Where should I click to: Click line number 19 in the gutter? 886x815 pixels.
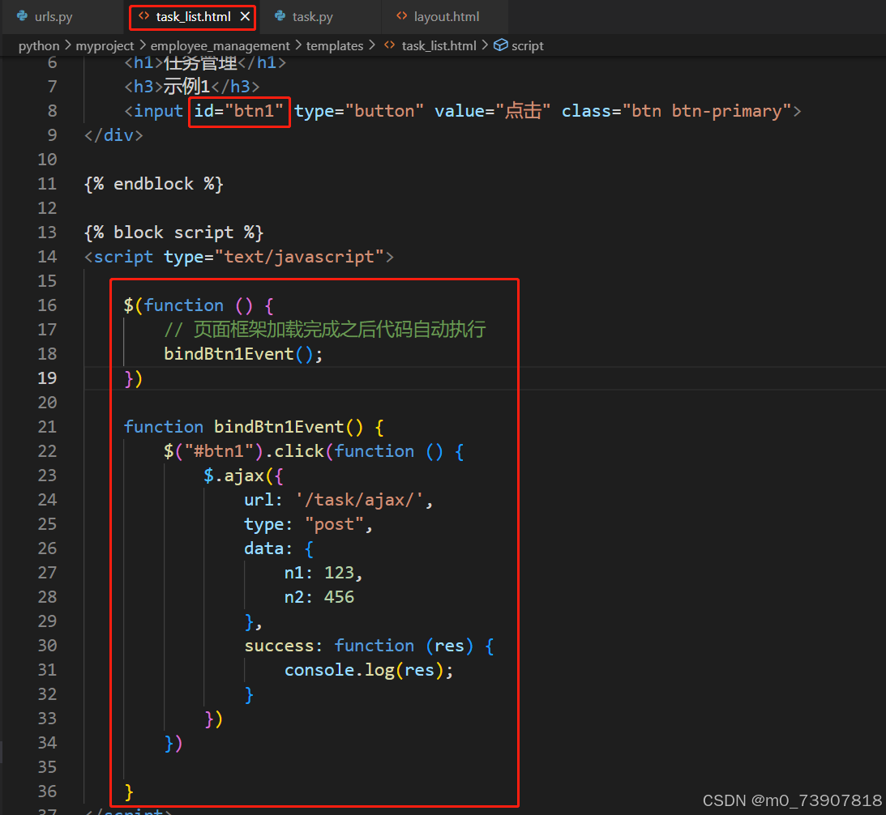(x=47, y=378)
